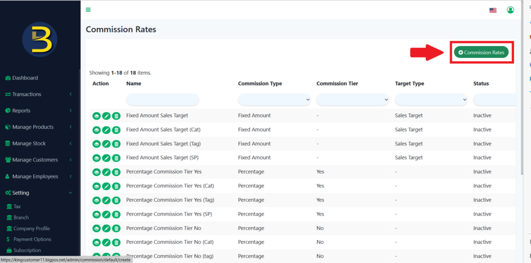Open Commission Type filter dropdown
This screenshot has height=263, width=531.
(x=274, y=99)
